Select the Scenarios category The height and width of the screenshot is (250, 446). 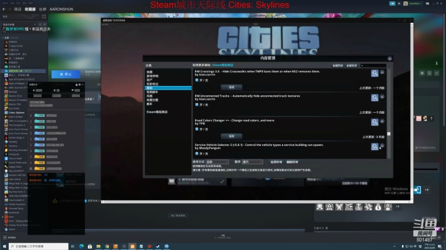[x=150, y=104]
